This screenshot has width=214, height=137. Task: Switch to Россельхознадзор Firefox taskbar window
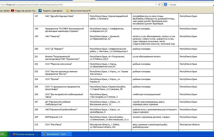coord(26,134)
